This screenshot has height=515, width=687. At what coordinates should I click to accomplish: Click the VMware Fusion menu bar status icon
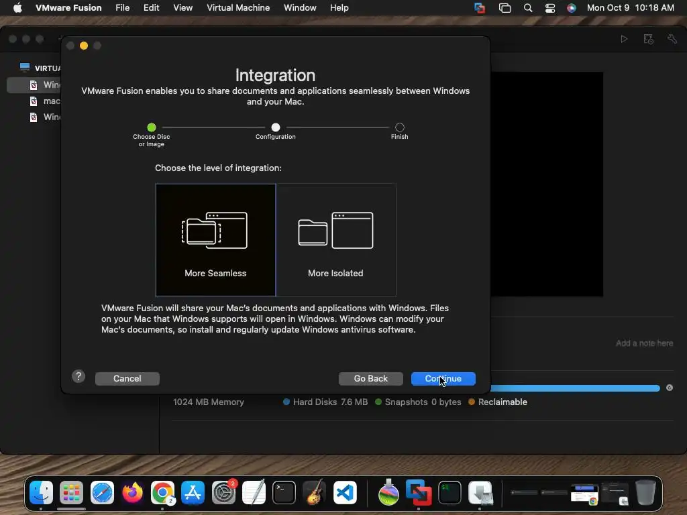(480, 8)
